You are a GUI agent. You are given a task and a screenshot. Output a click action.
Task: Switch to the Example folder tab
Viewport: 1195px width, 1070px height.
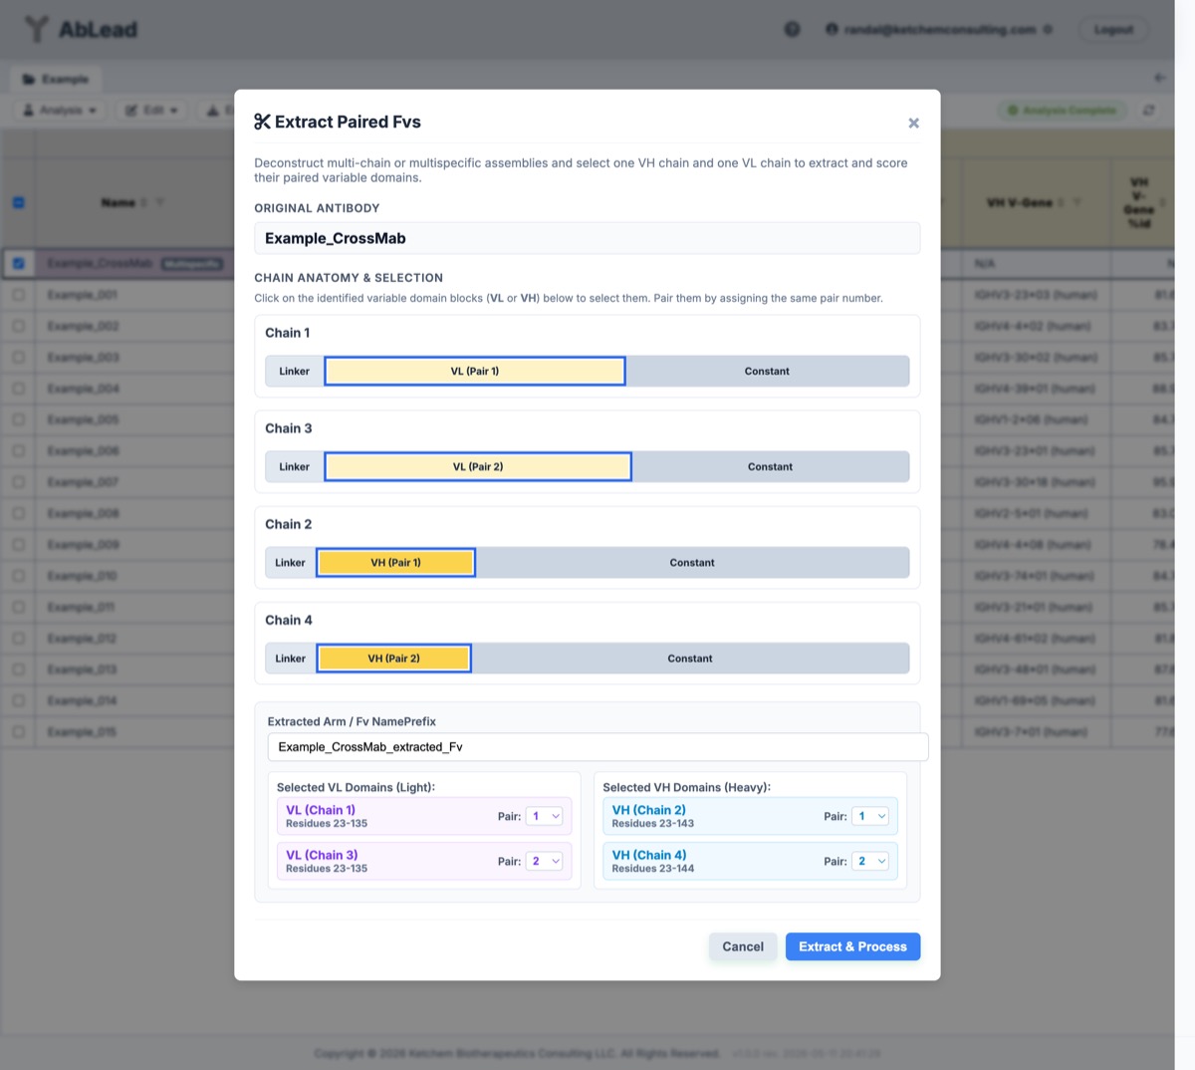tap(56, 79)
